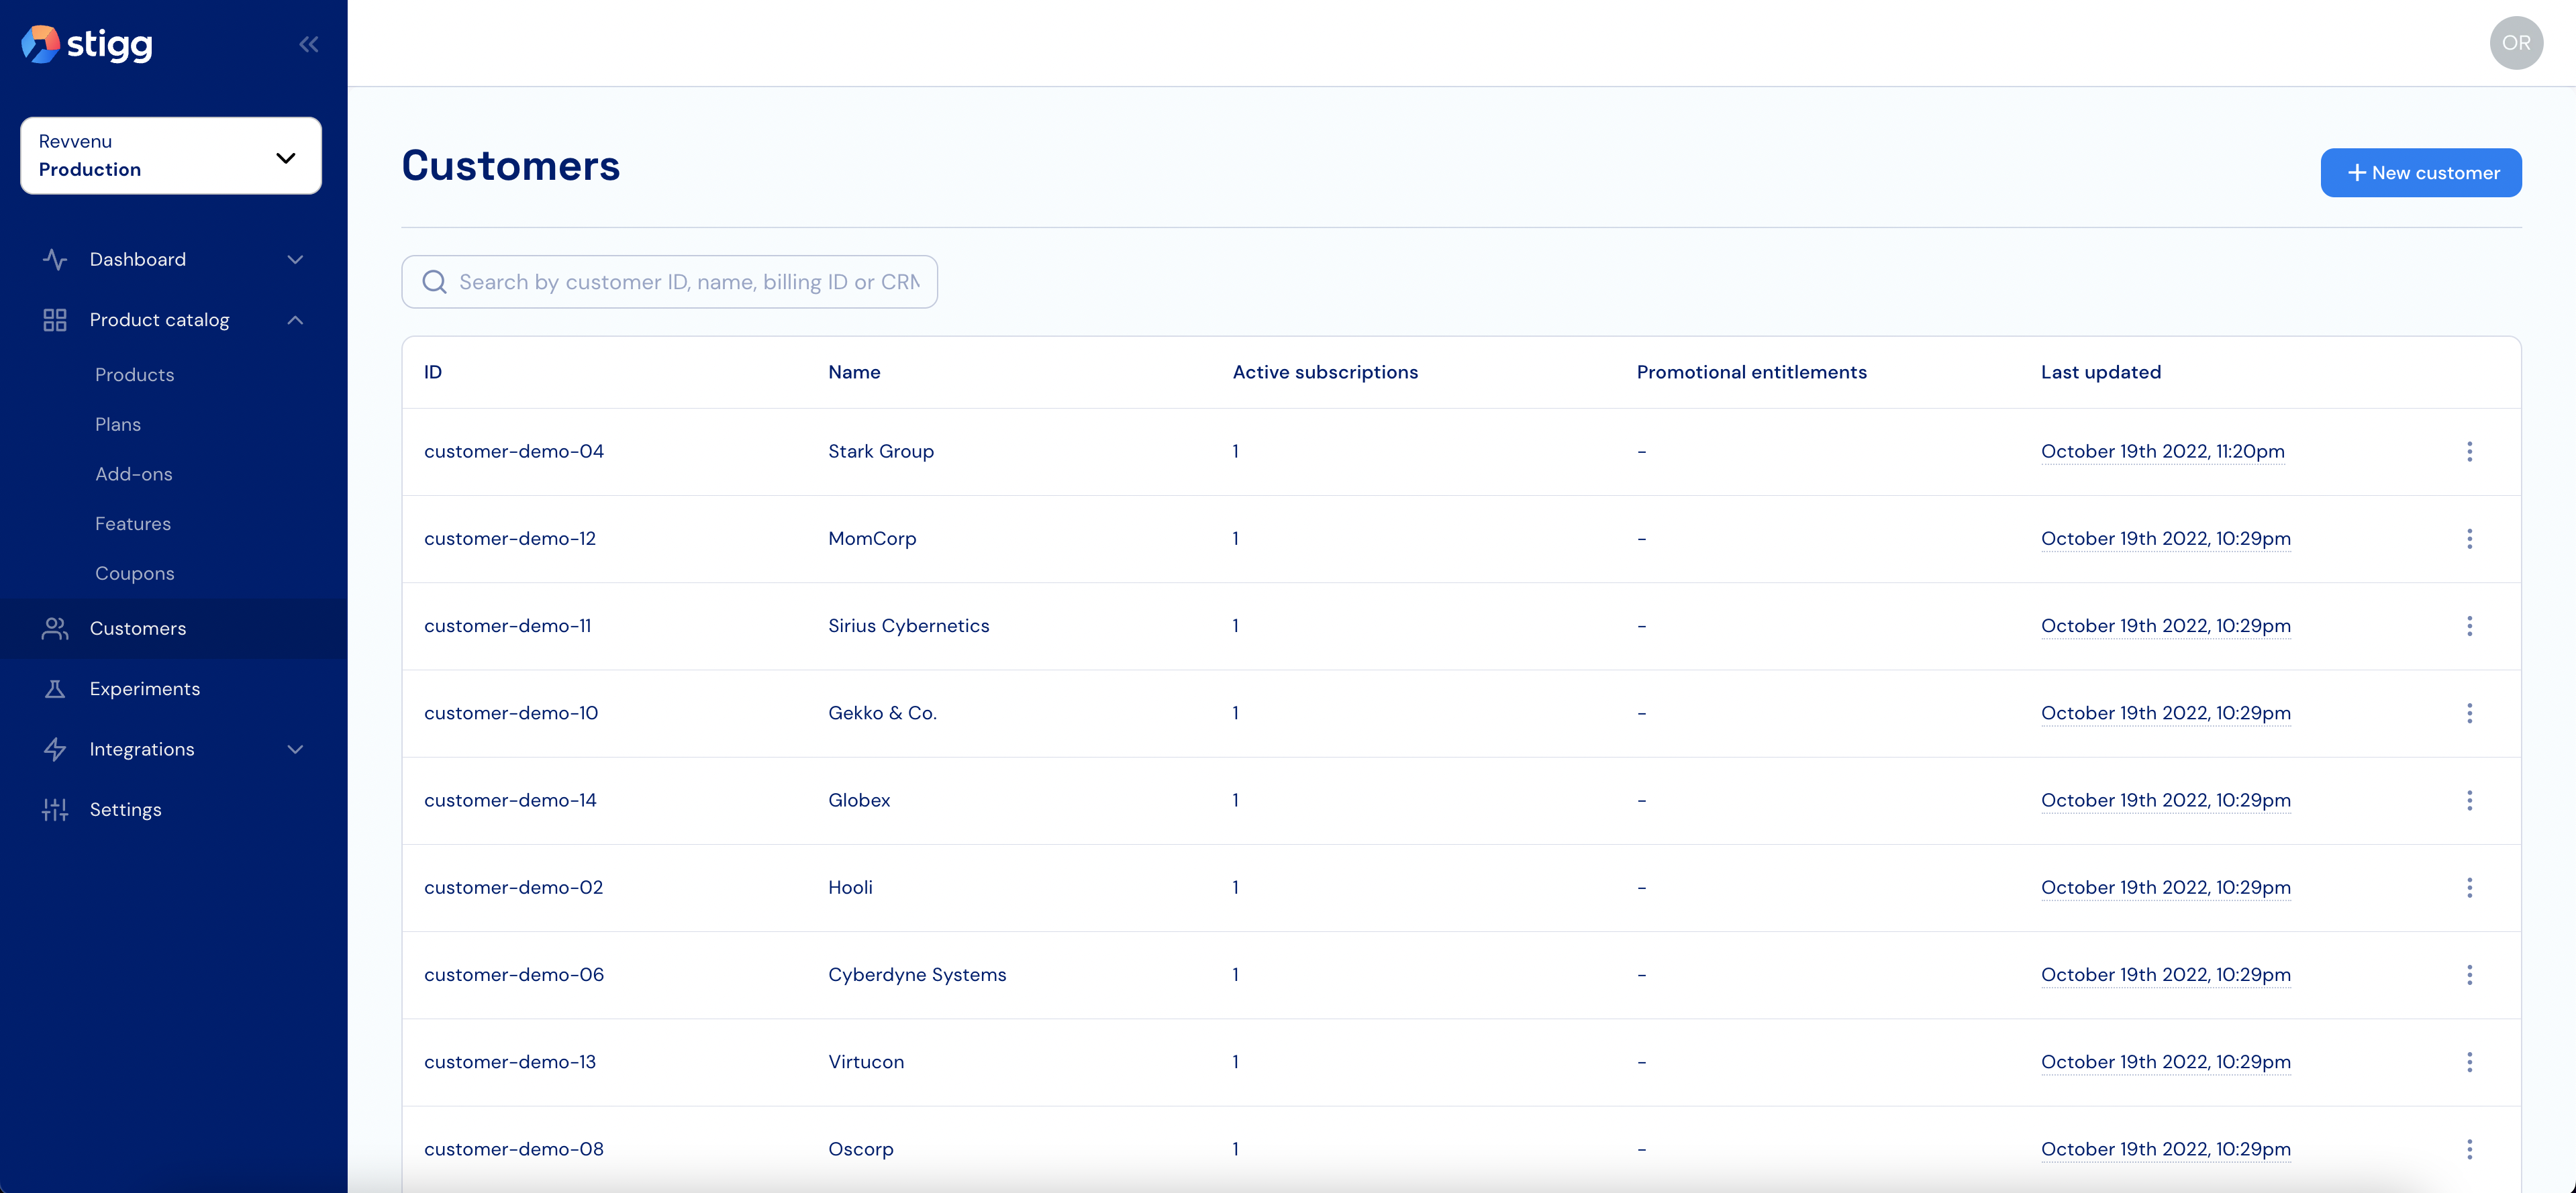This screenshot has width=2576, height=1193.
Task: Open the three-dot menu for Stark Group
Action: click(x=2469, y=452)
